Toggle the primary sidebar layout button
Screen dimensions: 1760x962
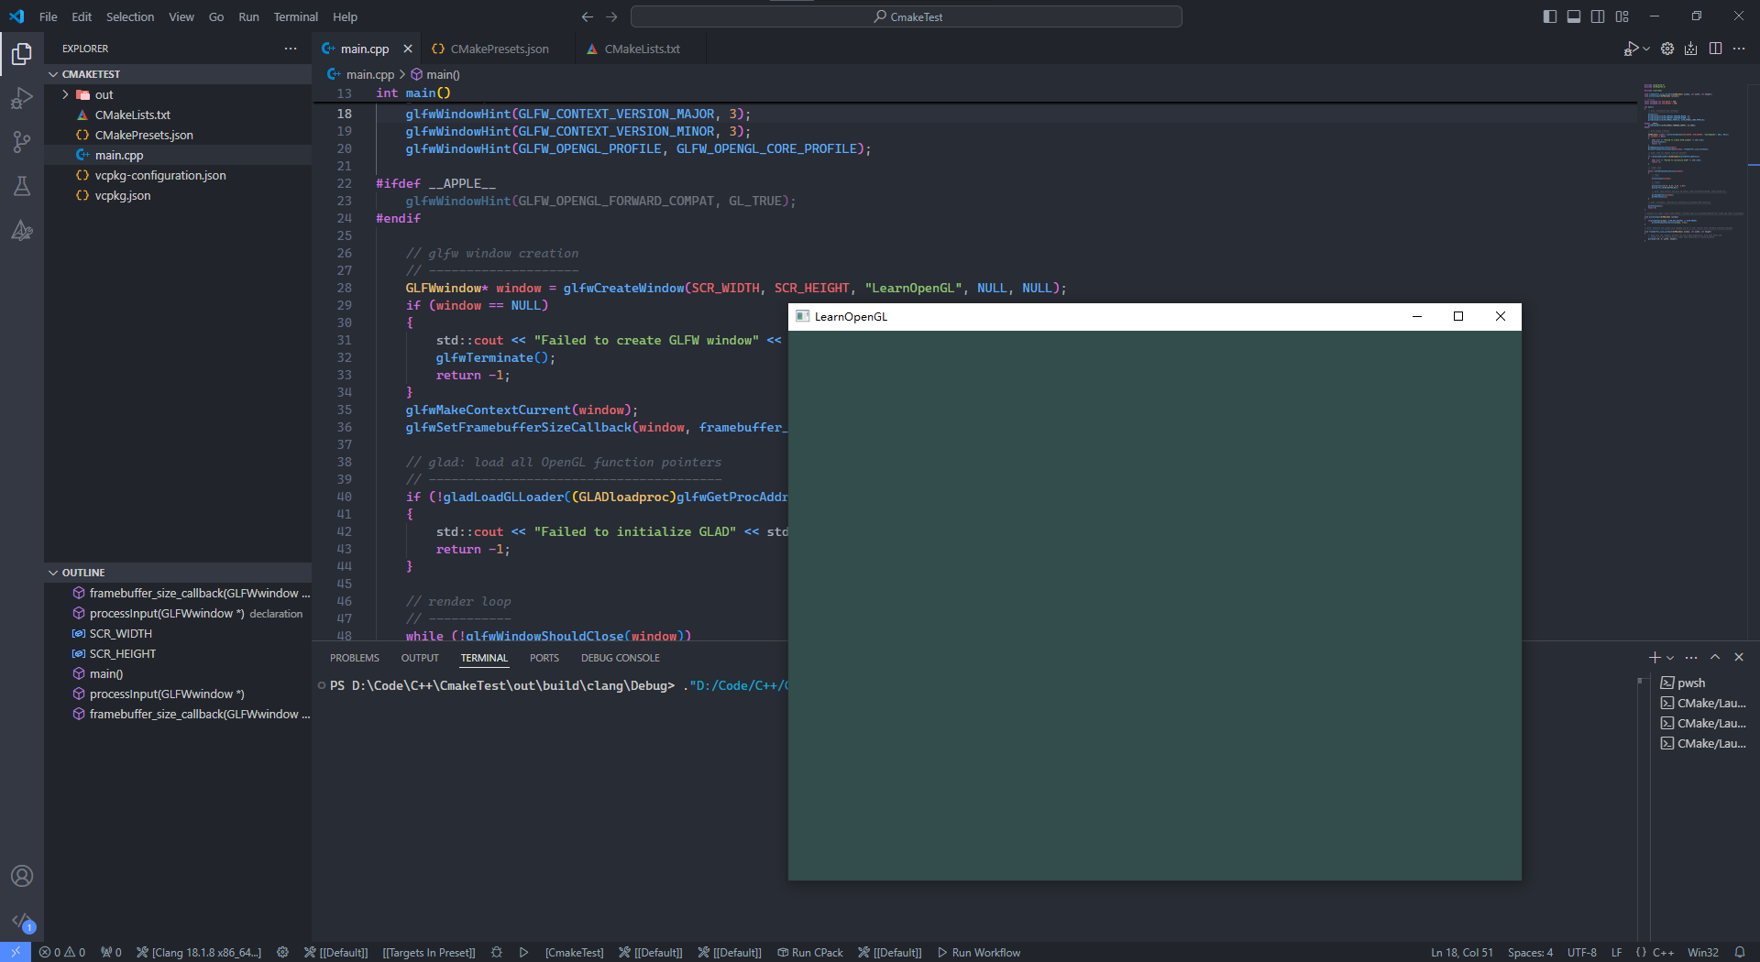[x=1550, y=16]
